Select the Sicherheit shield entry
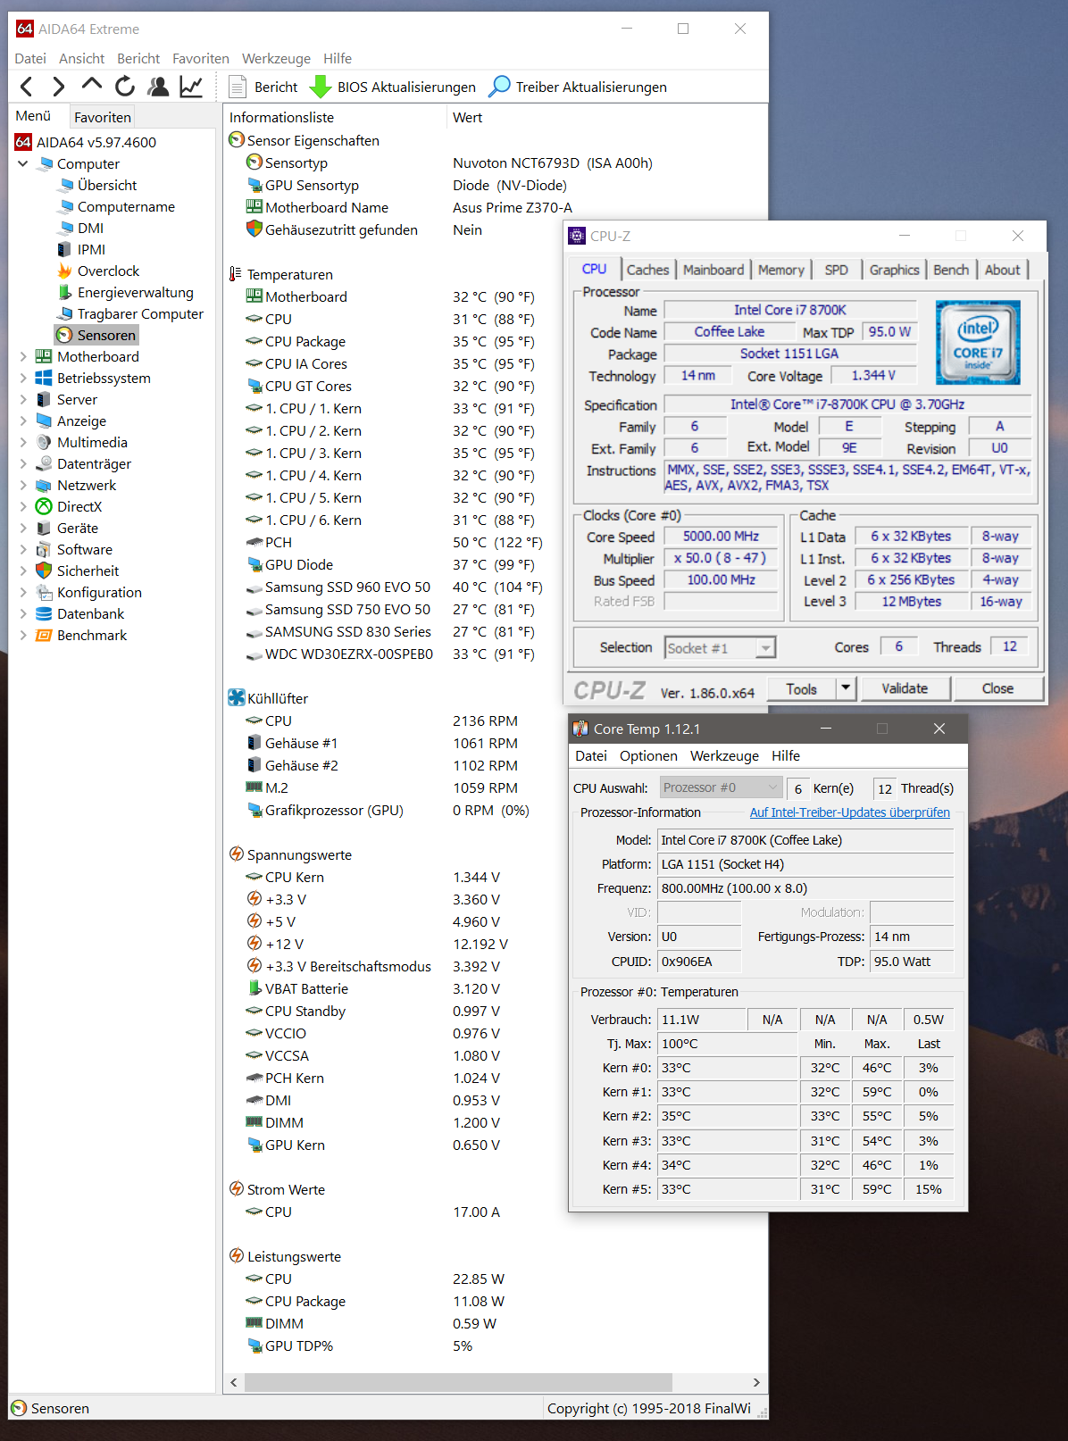 tap(77, 571)
